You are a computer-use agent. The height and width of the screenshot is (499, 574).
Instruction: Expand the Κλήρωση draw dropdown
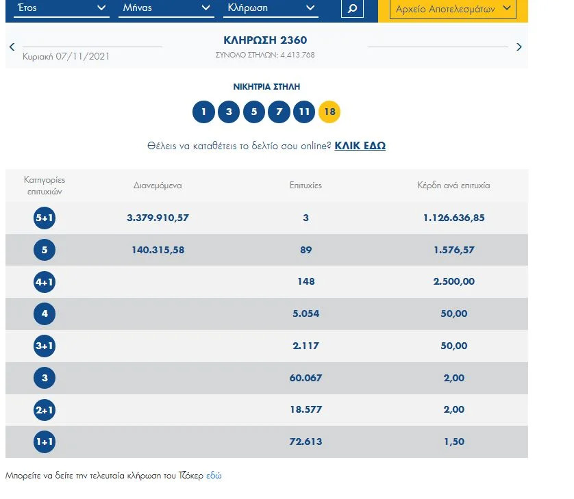tap(271, 8)
